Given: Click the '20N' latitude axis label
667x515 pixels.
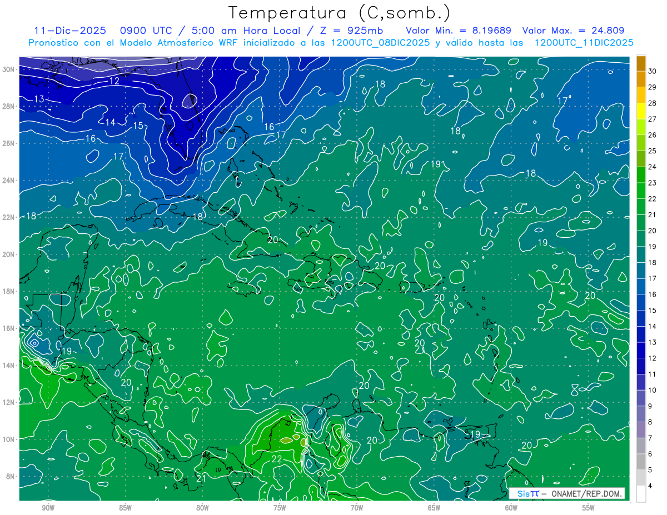Looking at the screenshot, I should (x=8, y=254).
